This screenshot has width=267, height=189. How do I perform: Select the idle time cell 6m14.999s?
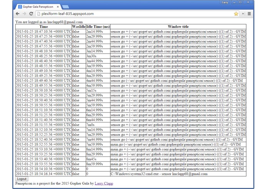tap(98, 110)
